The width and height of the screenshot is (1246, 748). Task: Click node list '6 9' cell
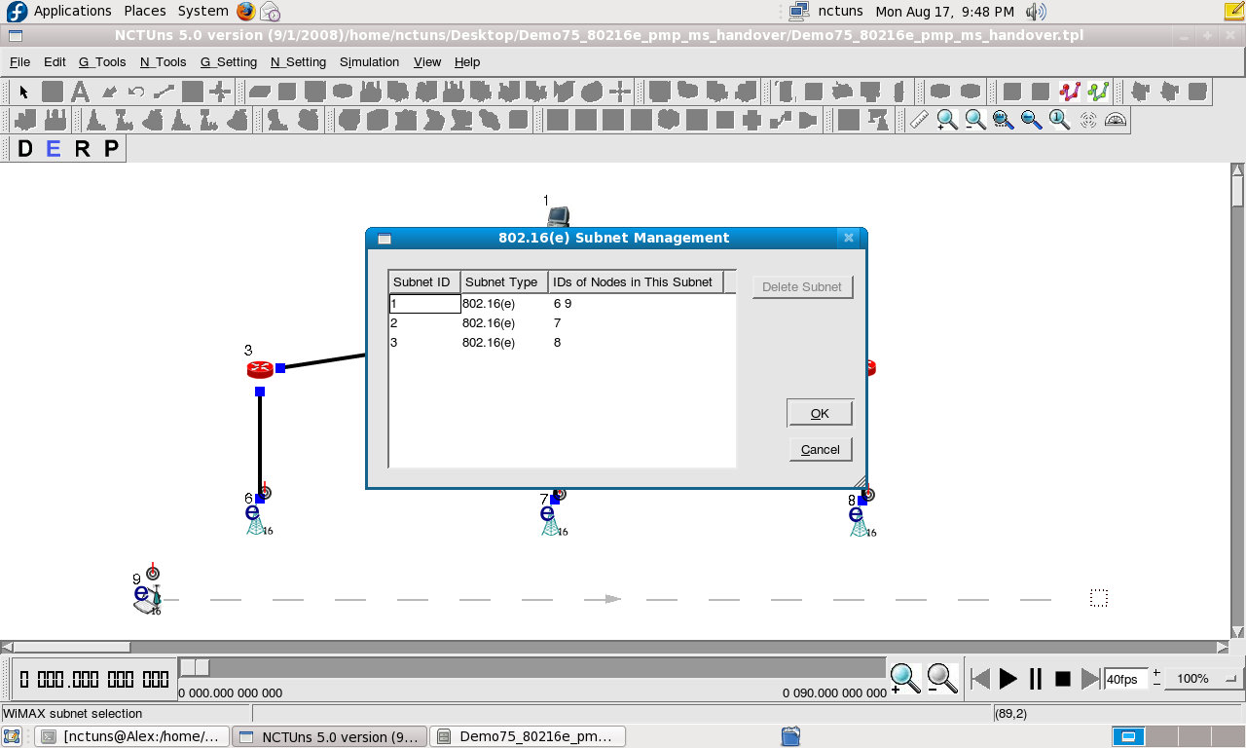tap(638, 303)
